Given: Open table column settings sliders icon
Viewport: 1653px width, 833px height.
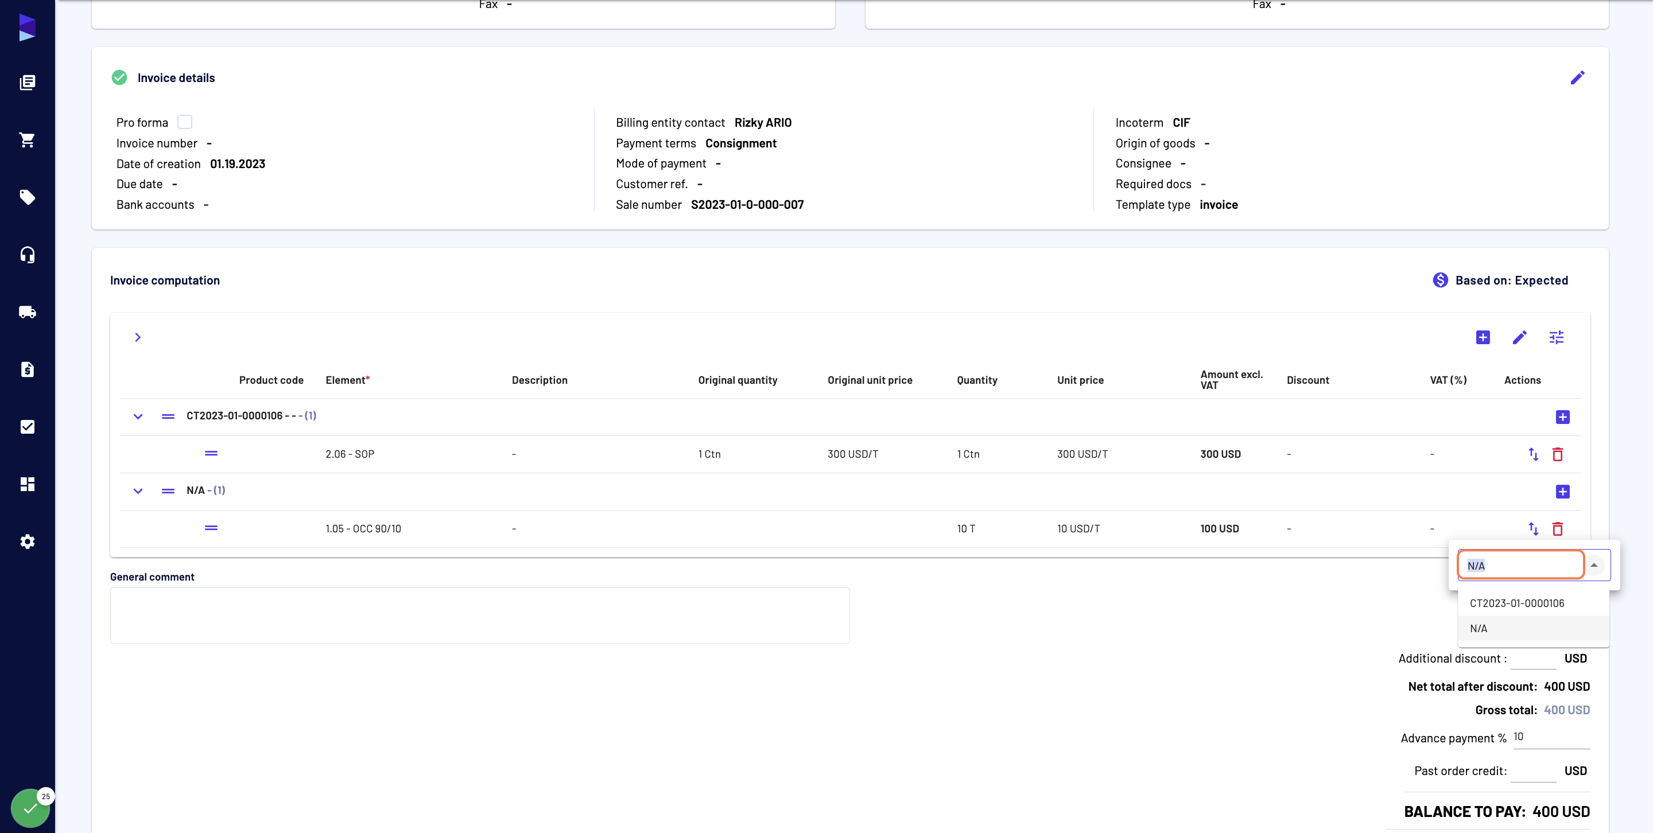Looking at the screenshot, I should pyautogui.click(x=1556, y=337).
